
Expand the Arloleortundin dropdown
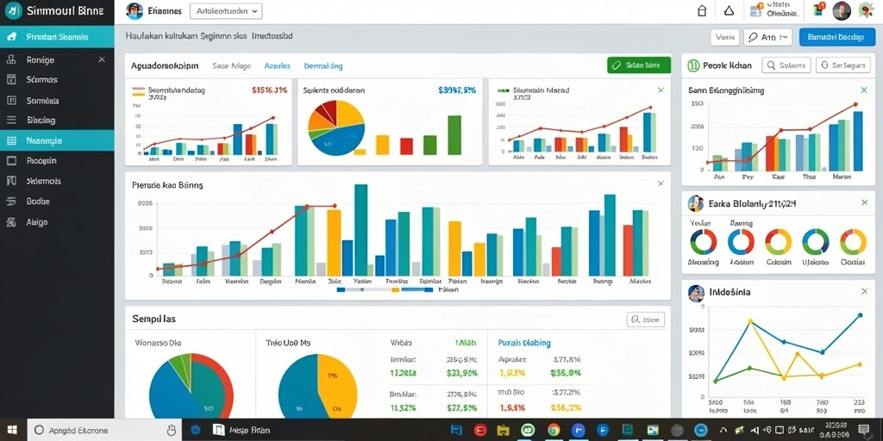[226, 10]
